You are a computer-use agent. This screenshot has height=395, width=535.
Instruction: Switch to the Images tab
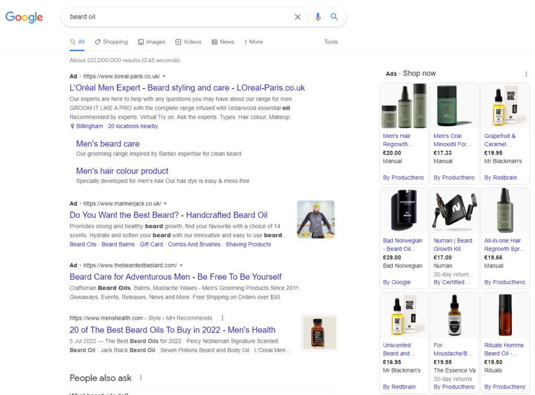click(152, 42)
